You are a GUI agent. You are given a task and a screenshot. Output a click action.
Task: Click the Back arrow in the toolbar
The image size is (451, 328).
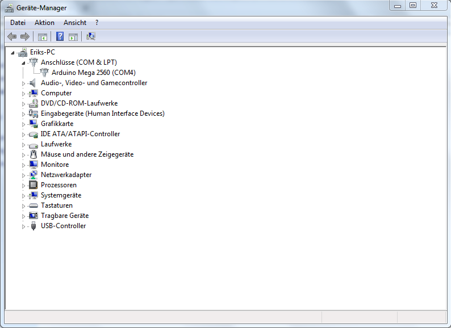[12, 37]
